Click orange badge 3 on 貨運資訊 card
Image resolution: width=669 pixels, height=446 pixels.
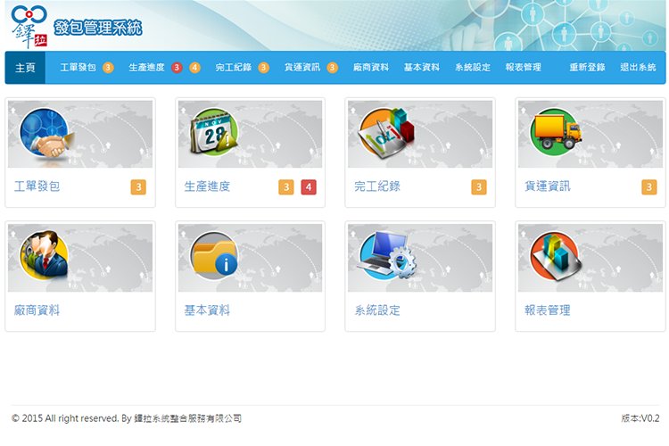pos(649,187)
